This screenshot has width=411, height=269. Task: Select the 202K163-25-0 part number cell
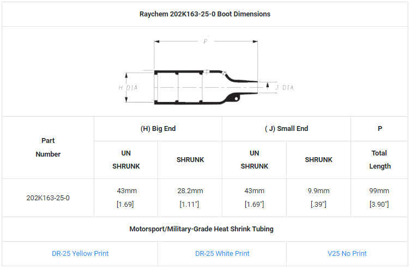(x=48, y=198)
